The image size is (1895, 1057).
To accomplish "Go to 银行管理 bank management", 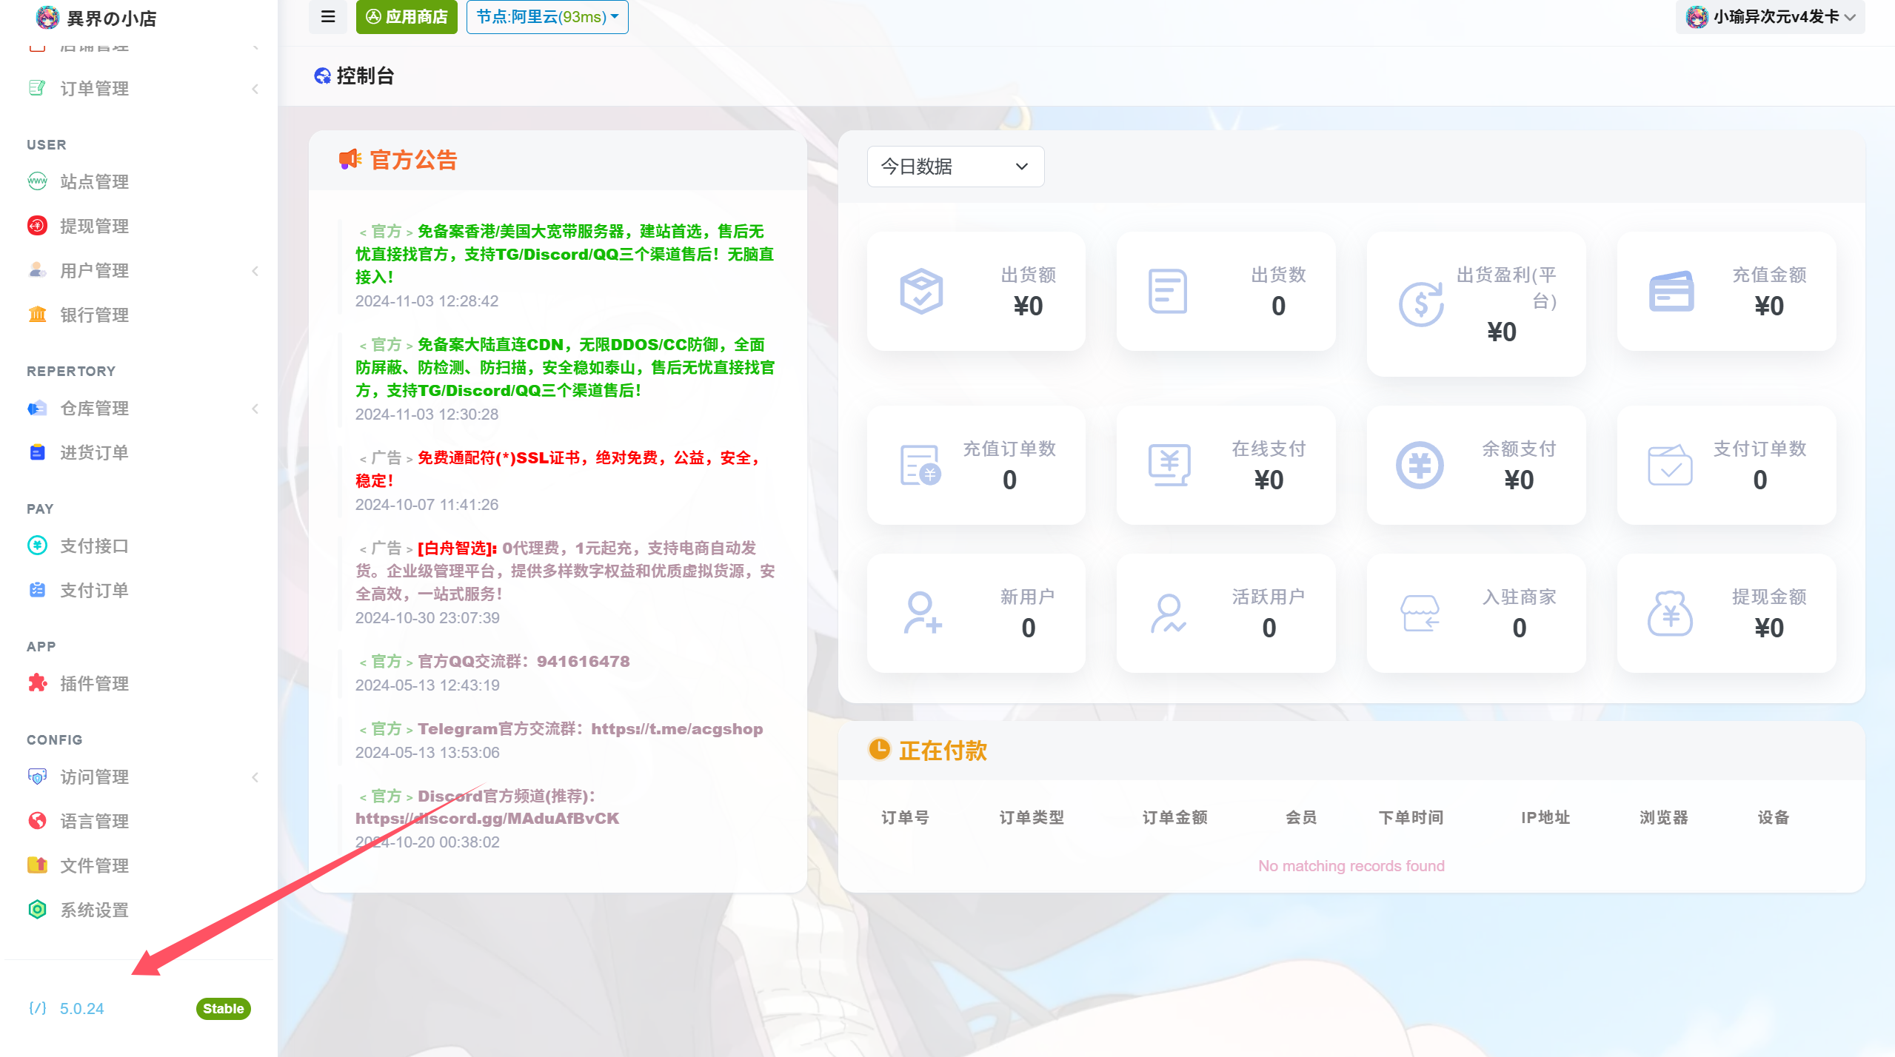I will (x=94, y=315).
